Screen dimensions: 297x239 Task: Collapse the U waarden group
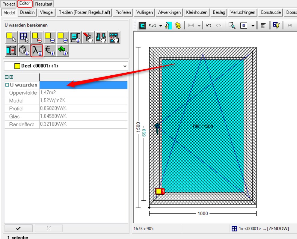pos(7,85)
